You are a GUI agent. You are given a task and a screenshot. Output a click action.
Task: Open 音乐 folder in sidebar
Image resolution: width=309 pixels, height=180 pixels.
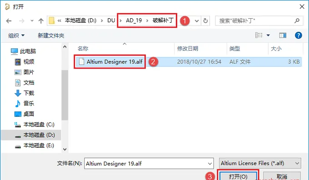29,104
